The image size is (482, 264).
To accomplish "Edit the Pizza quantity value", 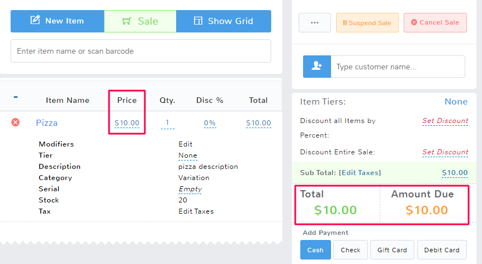I will coord(167,123).
